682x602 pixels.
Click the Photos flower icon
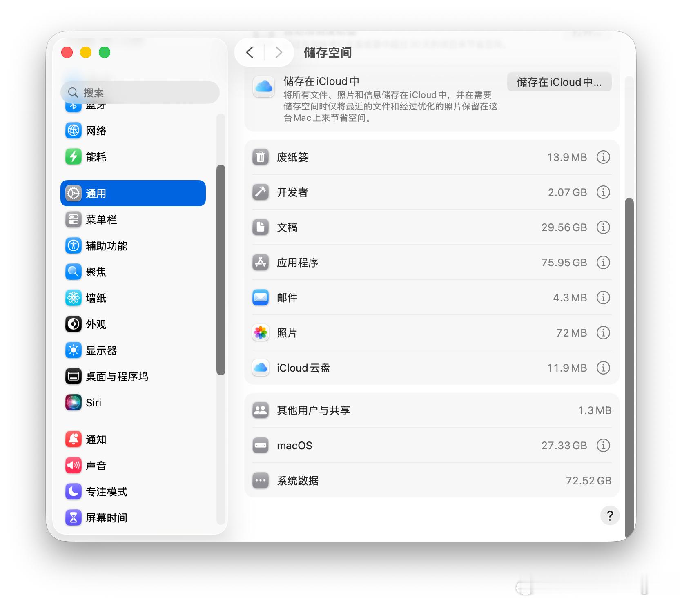(261, 333)
